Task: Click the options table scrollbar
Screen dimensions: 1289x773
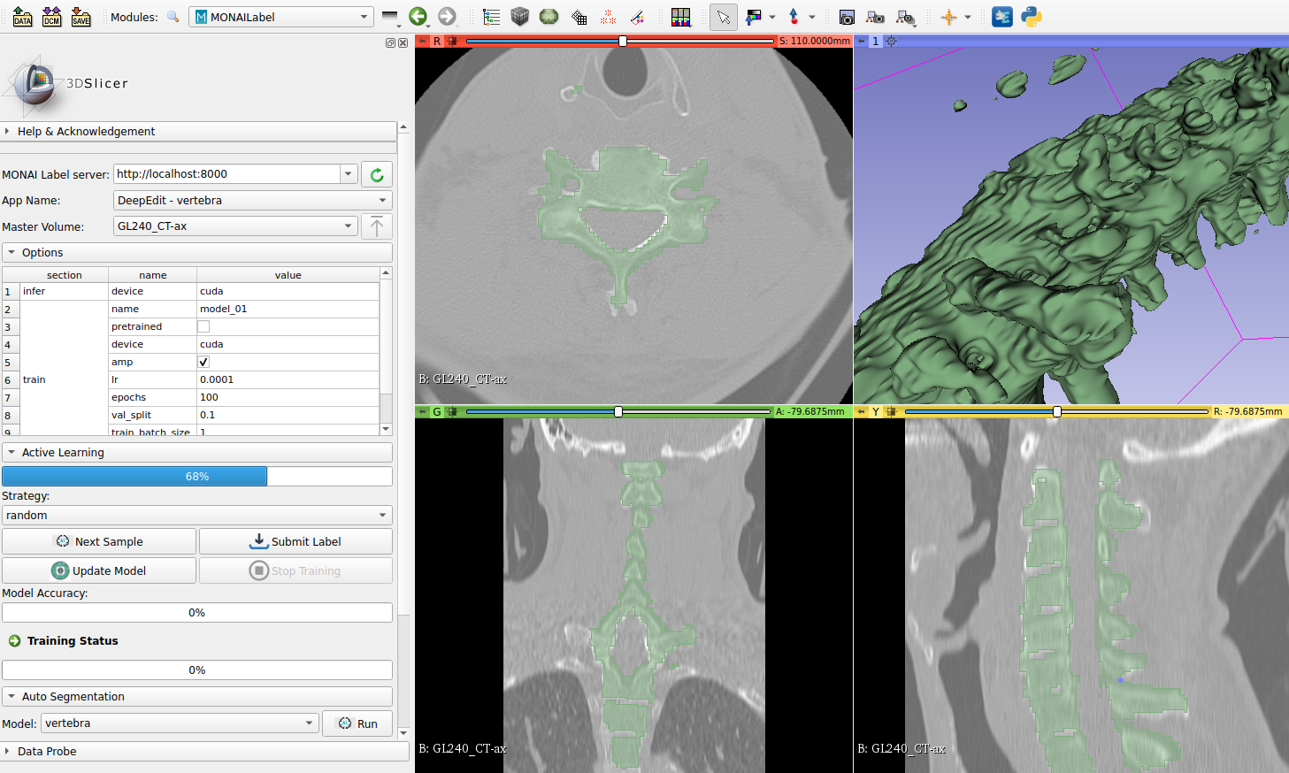Action: coord(386,351)
